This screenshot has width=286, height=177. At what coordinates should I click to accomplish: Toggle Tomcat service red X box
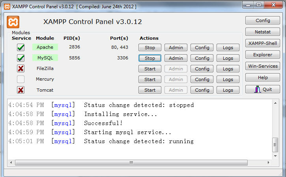(21, 90)
